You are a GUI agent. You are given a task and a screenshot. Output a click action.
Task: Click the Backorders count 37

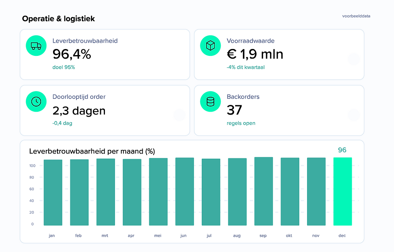coord(234,110)
